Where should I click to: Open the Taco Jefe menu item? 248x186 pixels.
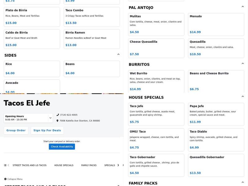pos(156,113)
